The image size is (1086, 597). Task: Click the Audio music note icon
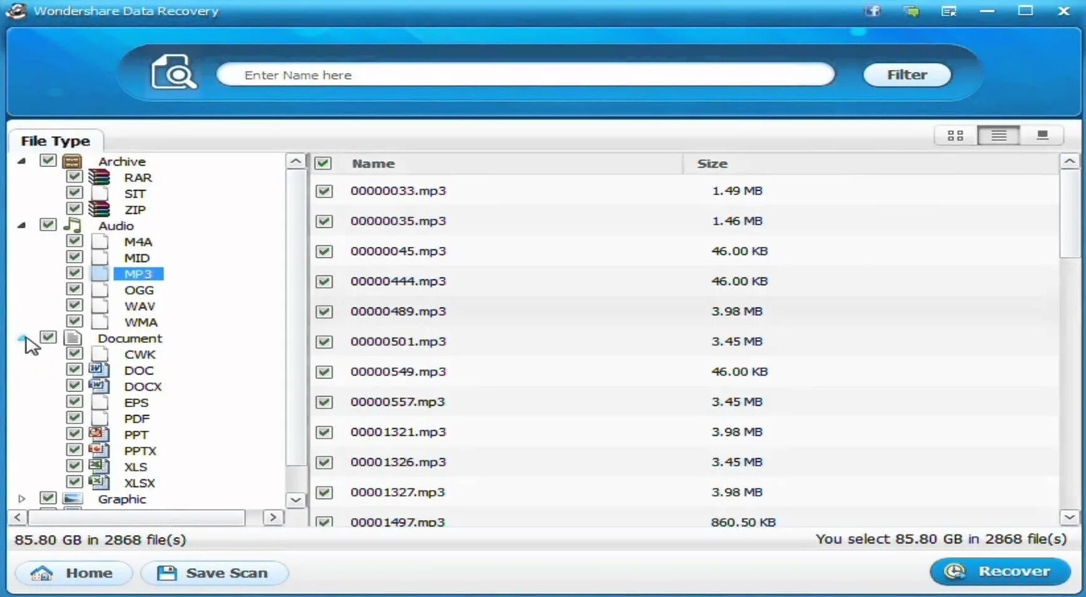(73, 225)
